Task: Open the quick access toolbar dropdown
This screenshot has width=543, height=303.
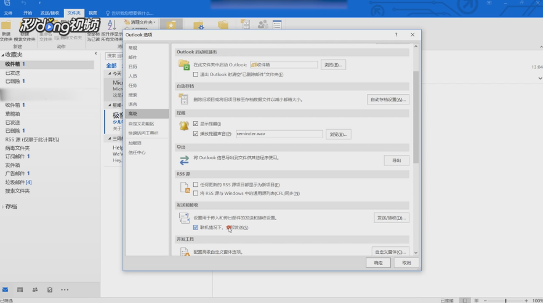Action: (x=39, y=3)
